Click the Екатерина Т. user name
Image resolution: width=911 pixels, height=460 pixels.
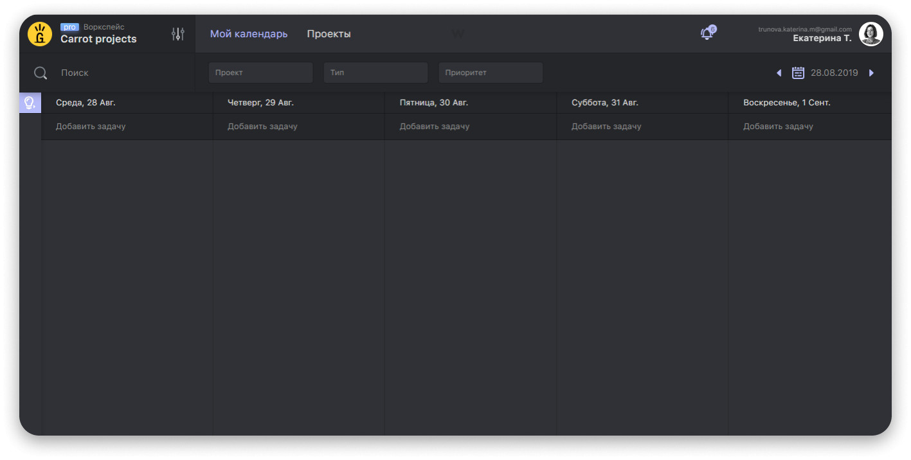[x=822, y=39]
